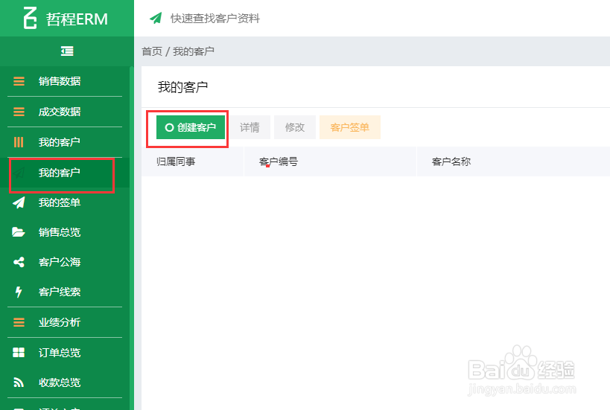Screen dimensions: 610x410
Task: Click the grid icon next to 订单总览
Action: [x=19, y=353]
